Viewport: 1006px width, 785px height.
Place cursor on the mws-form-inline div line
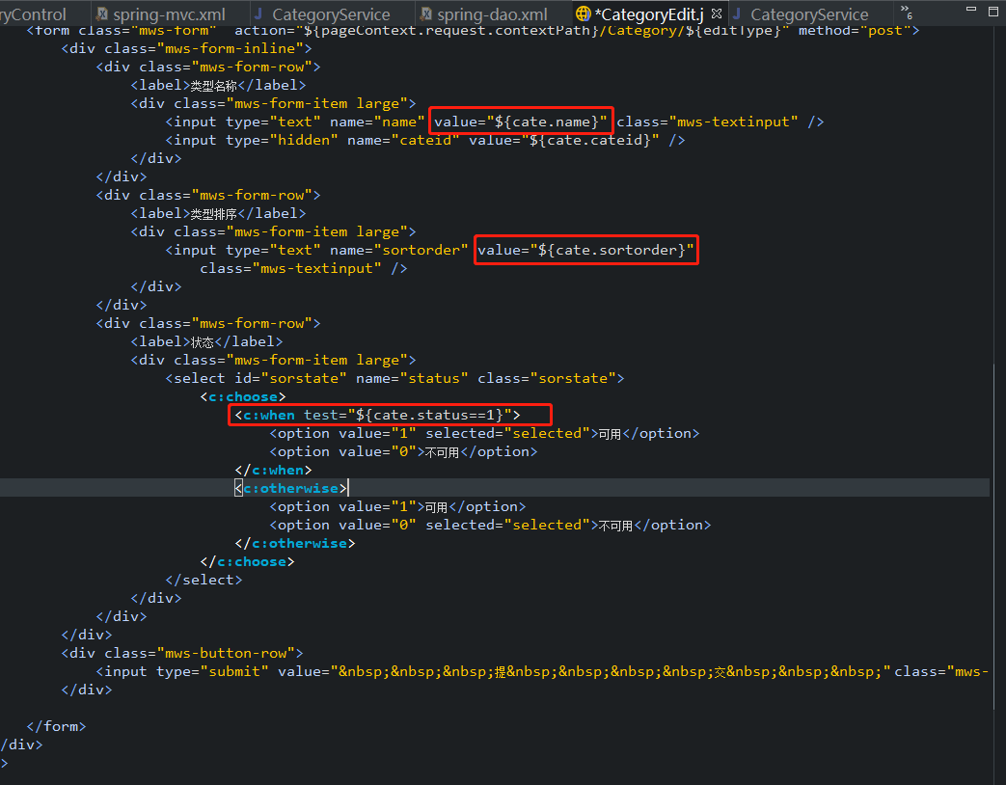tap(187, 49)
